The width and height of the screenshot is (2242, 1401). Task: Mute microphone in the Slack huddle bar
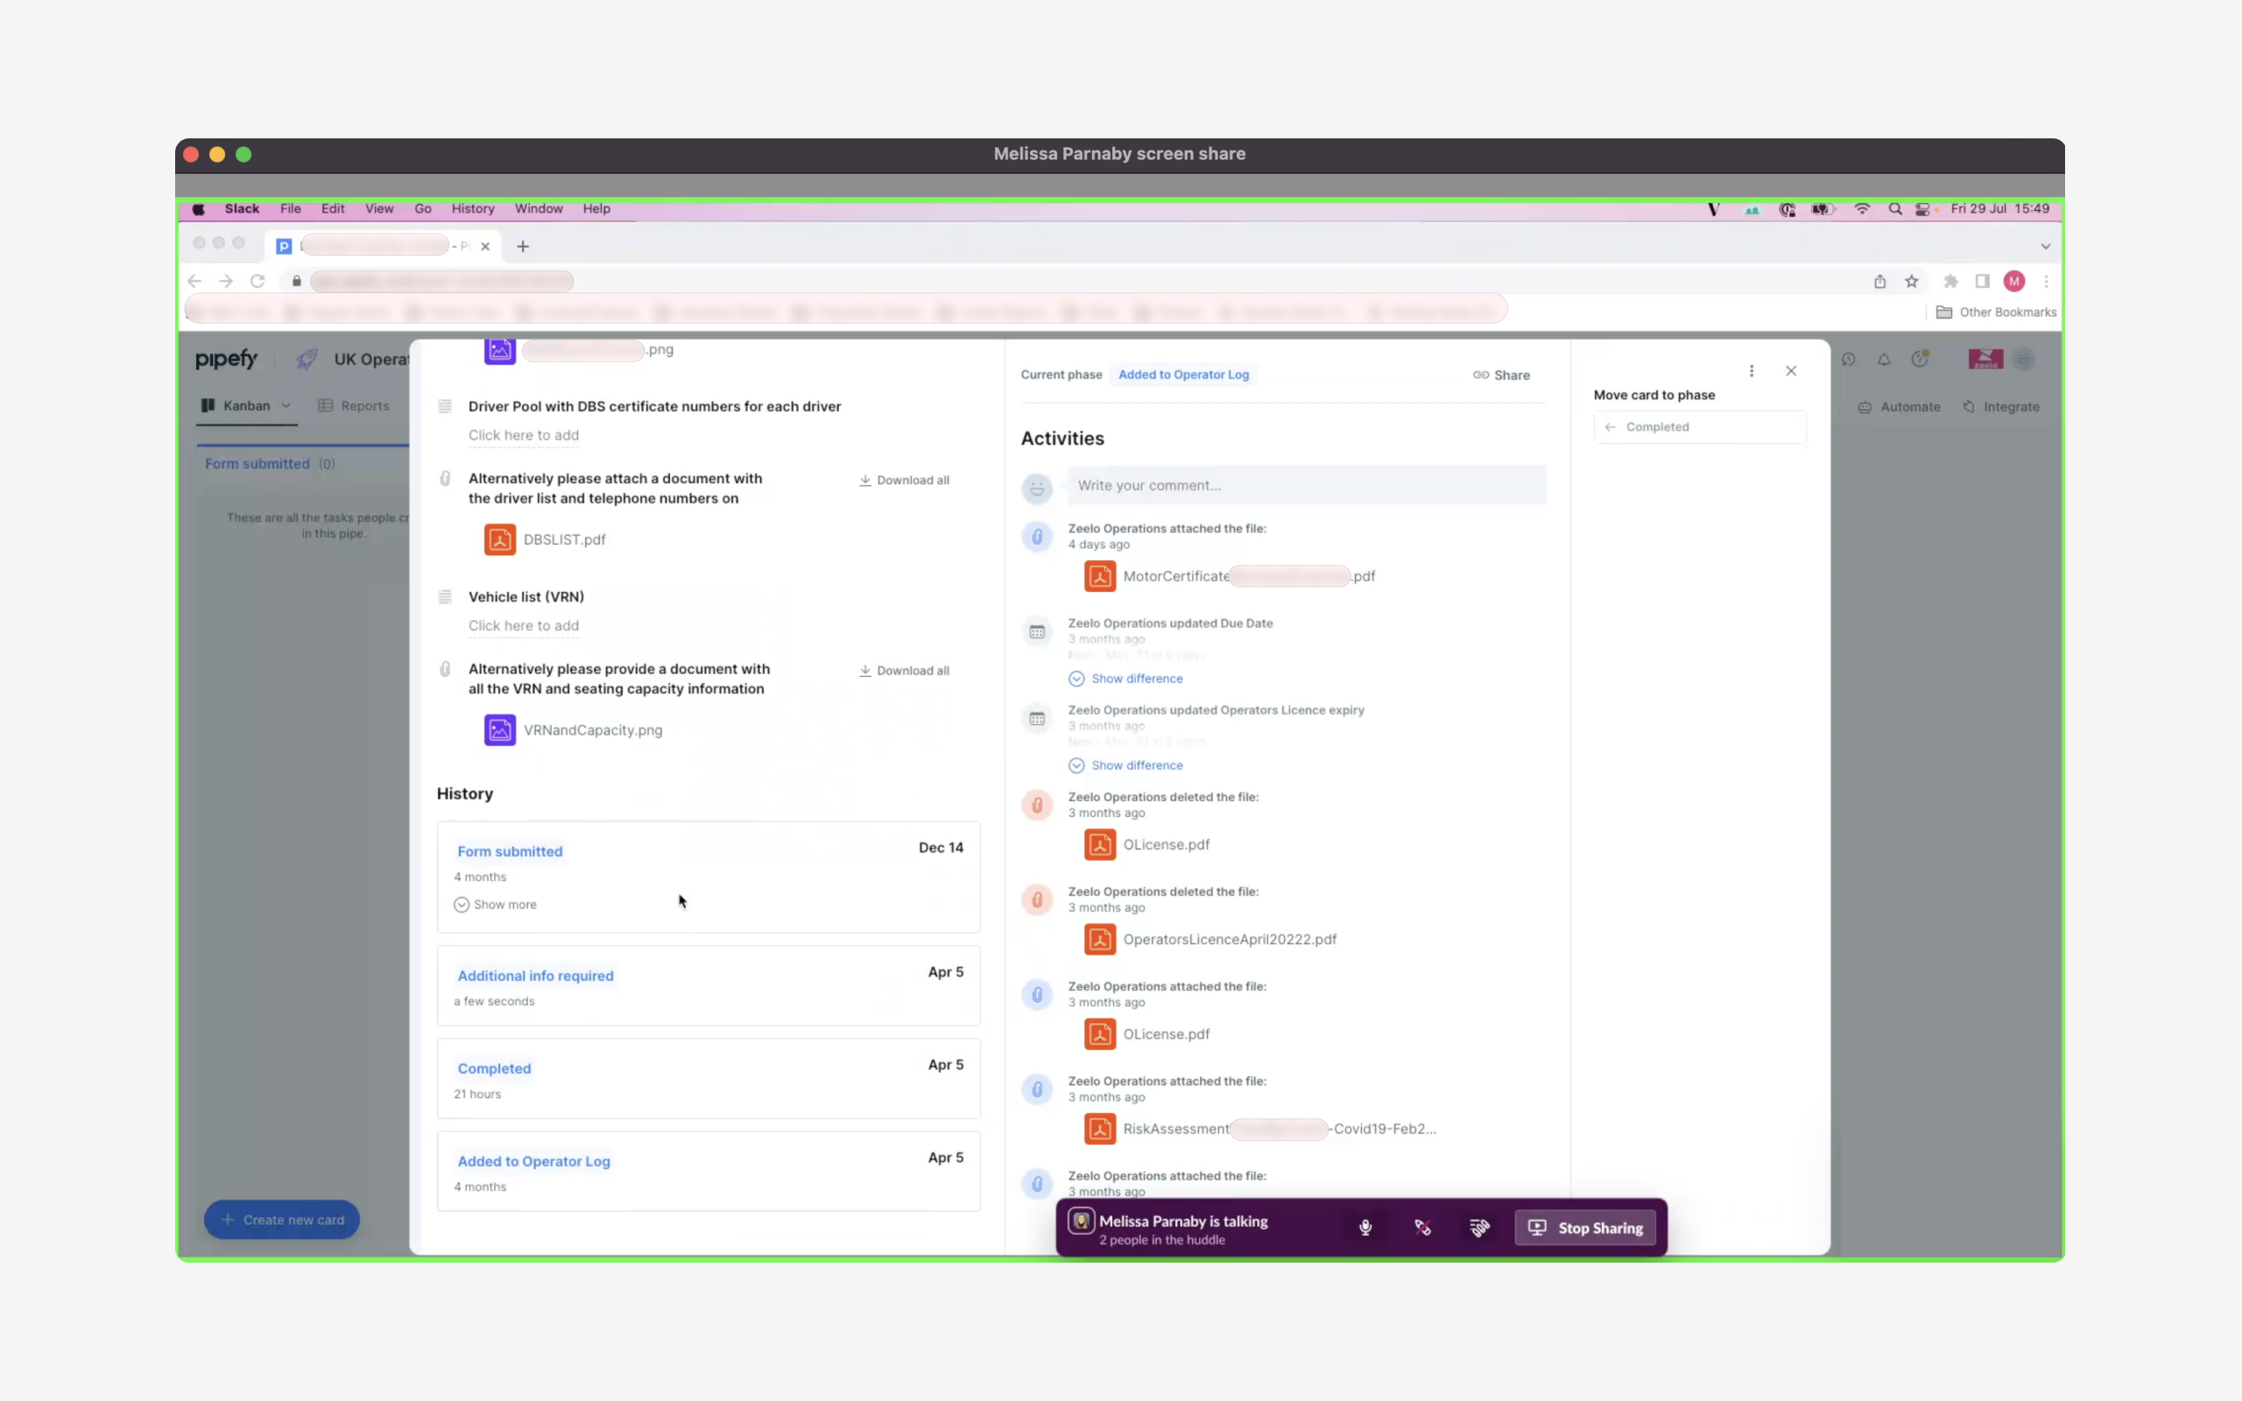(x=1364, y=1228)
